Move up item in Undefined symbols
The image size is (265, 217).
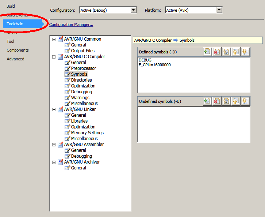pos(235,101)
